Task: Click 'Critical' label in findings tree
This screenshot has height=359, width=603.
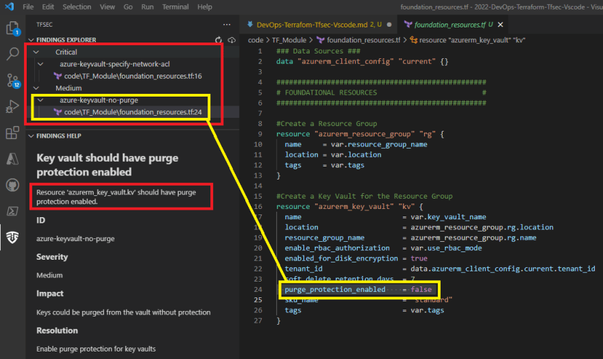Action: (66, 52)
